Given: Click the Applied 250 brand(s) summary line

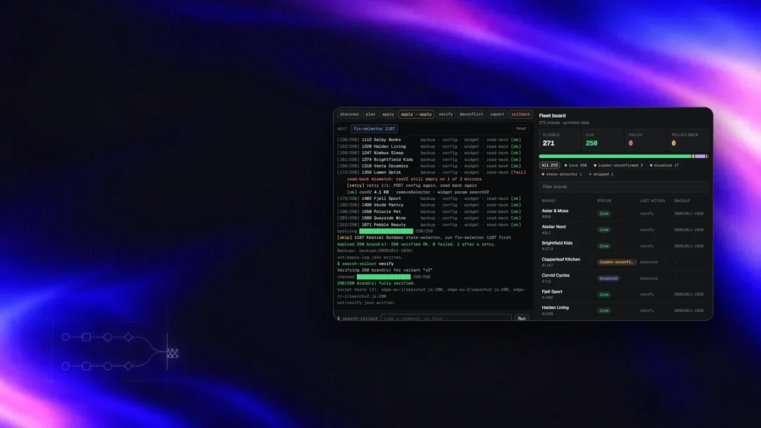Looking at the screenshot, I should 416,244.
